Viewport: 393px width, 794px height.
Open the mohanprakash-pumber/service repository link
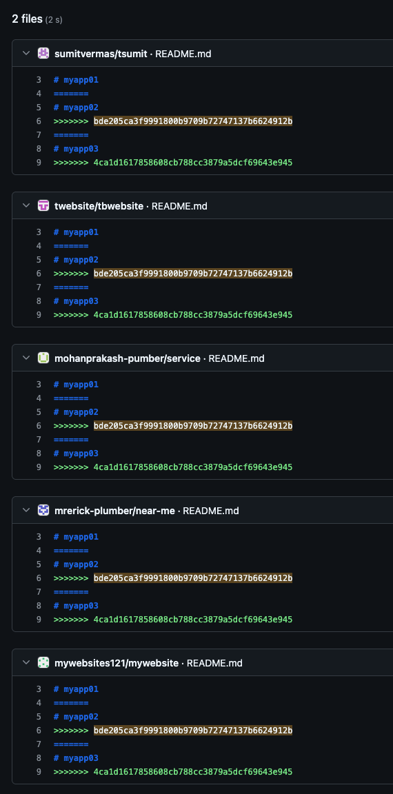127,358
